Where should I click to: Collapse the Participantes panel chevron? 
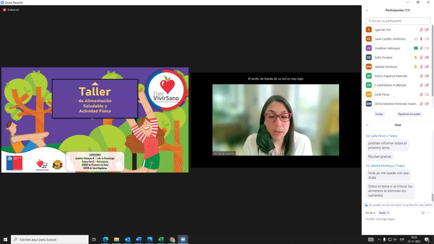367,10
